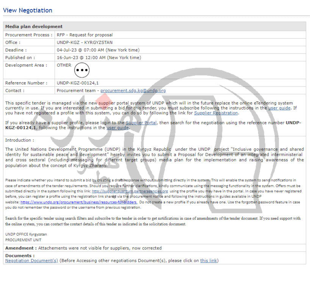The width and height of the screenshot is (310, 281).
Task: Click the 04-Jul-23 deadline value
Action: (98, 50)
